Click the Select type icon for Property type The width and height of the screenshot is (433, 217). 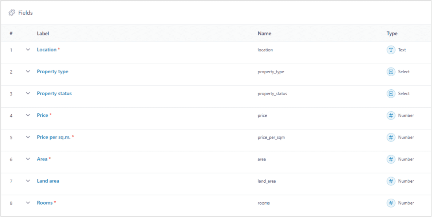[391, 72]
